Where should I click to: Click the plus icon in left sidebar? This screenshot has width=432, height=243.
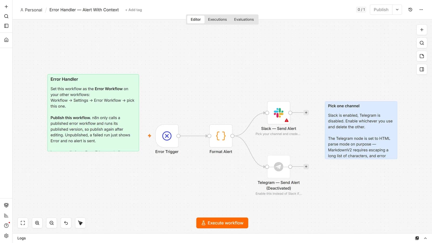point(6,6)
